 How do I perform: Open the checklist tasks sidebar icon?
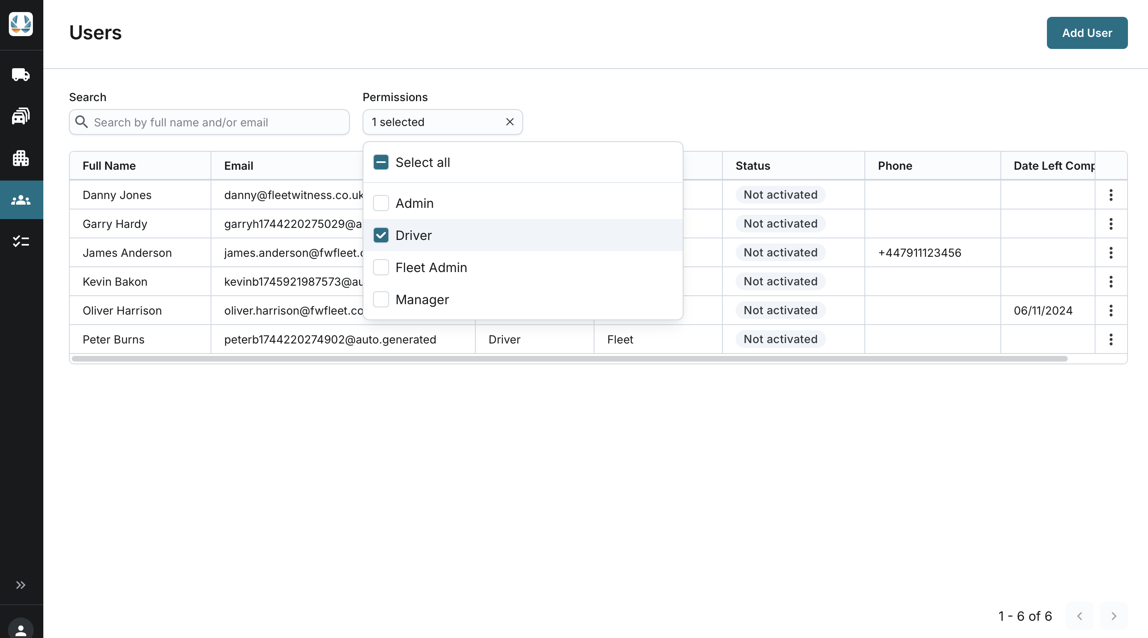[21, 241]
